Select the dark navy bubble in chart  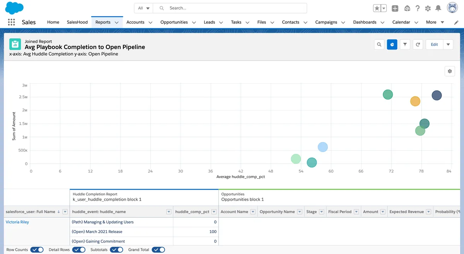pyautogui.click(x=437, y=95)
